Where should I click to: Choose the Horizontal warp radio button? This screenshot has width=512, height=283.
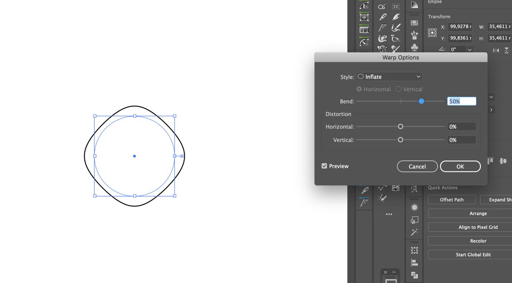pos(359,89)
